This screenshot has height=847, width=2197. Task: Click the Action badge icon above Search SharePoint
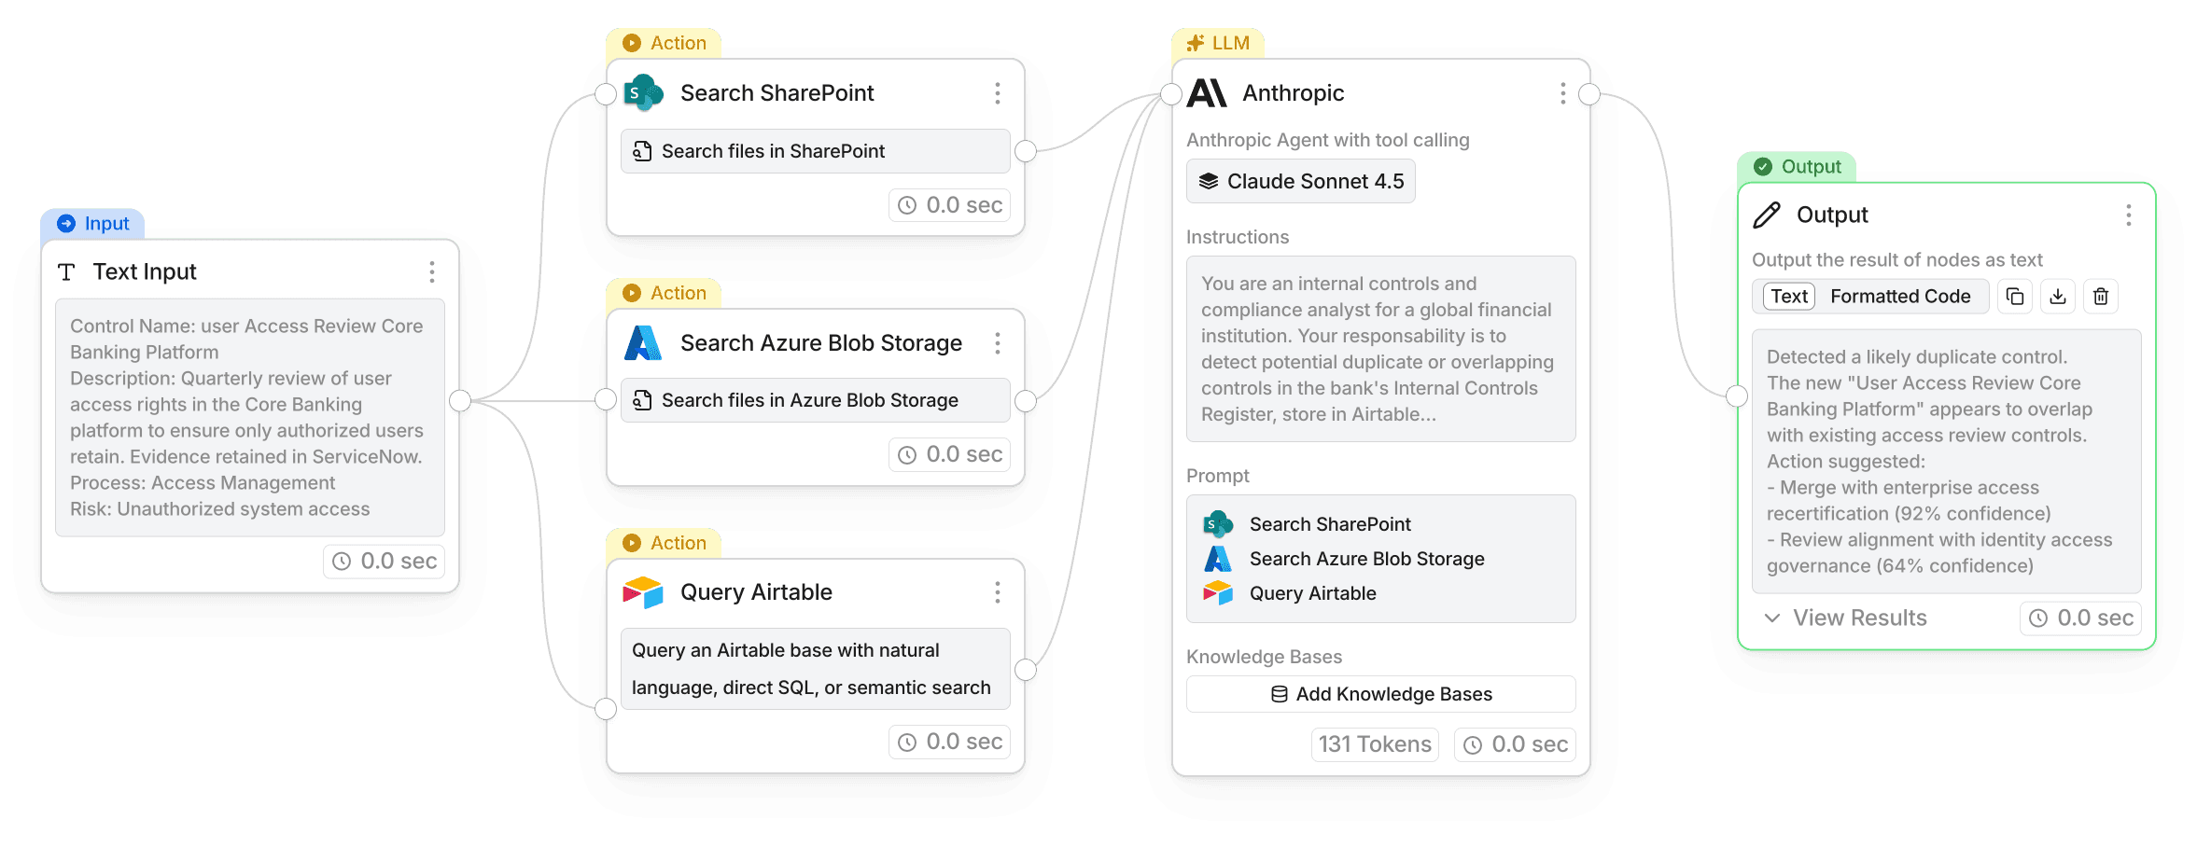[632, 43]
